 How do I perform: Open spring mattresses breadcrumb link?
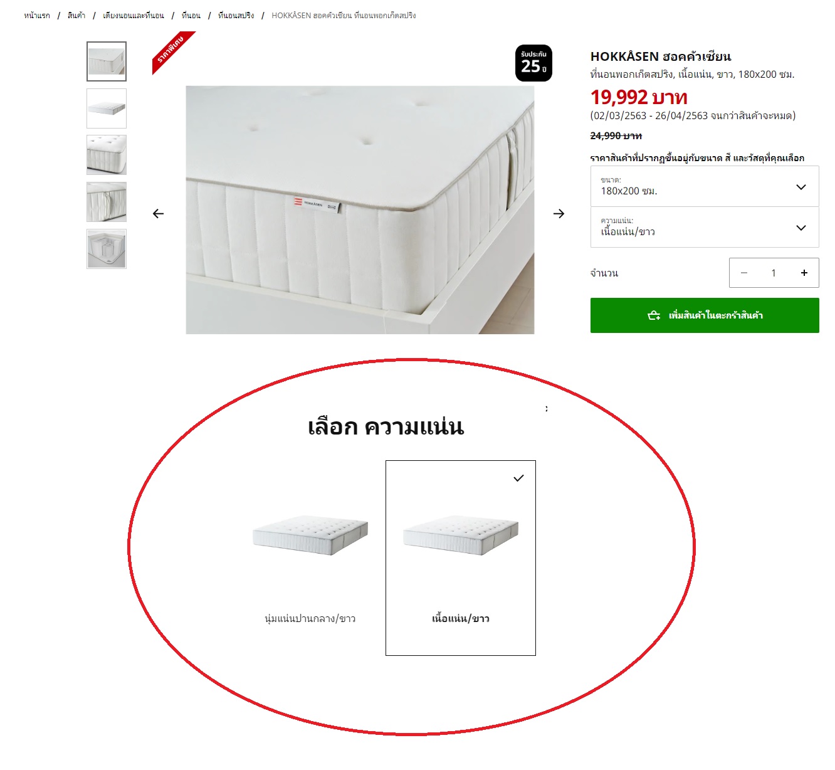click(236, 16)
